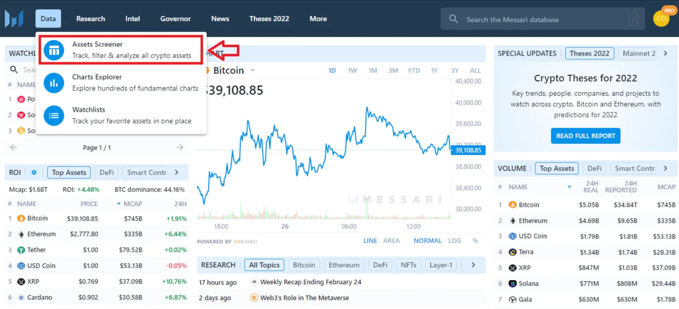Set chart scale to LOG

[455, 241]
